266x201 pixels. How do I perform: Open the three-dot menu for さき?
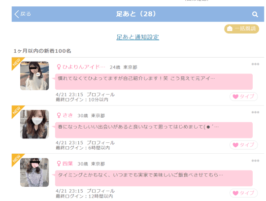[x=255, y=112]
